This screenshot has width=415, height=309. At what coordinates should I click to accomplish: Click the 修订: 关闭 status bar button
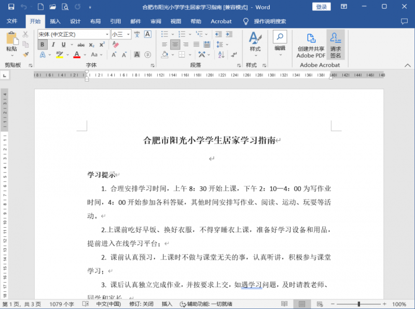141,304
